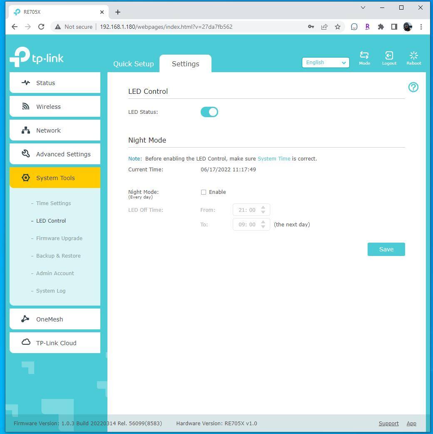Open the Support link in footer
The height and width of the screenshot is (434, 433).
388,424
